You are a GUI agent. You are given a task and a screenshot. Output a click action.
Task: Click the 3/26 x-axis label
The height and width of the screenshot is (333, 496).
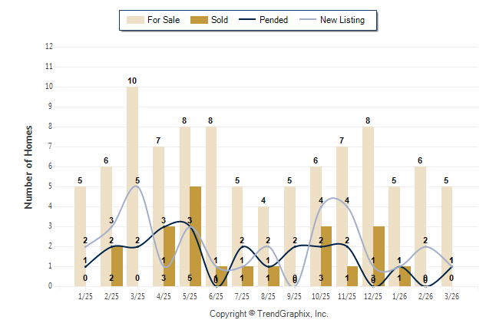tap(452, 295)
